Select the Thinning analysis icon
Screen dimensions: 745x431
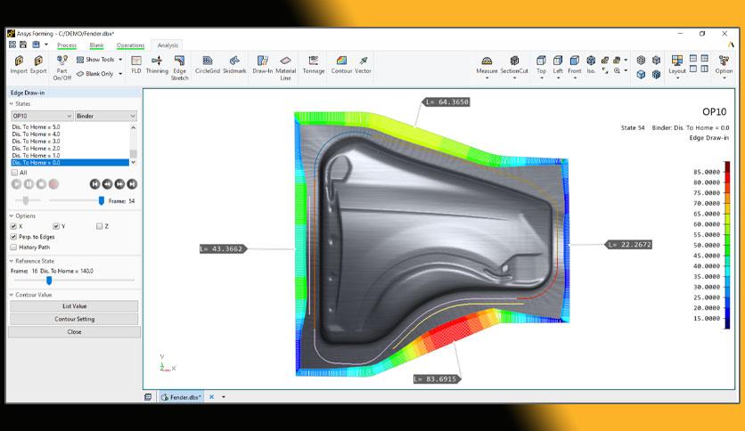(x=157, y=64)
